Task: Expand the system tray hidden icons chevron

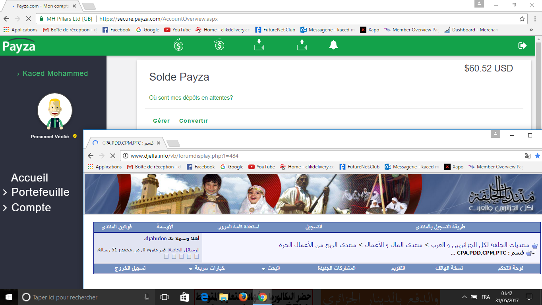Action: click(464, 297)
